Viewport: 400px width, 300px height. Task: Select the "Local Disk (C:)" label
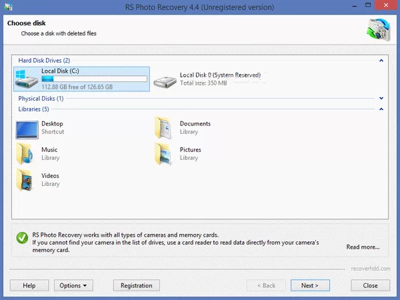[x=60, y=71]
